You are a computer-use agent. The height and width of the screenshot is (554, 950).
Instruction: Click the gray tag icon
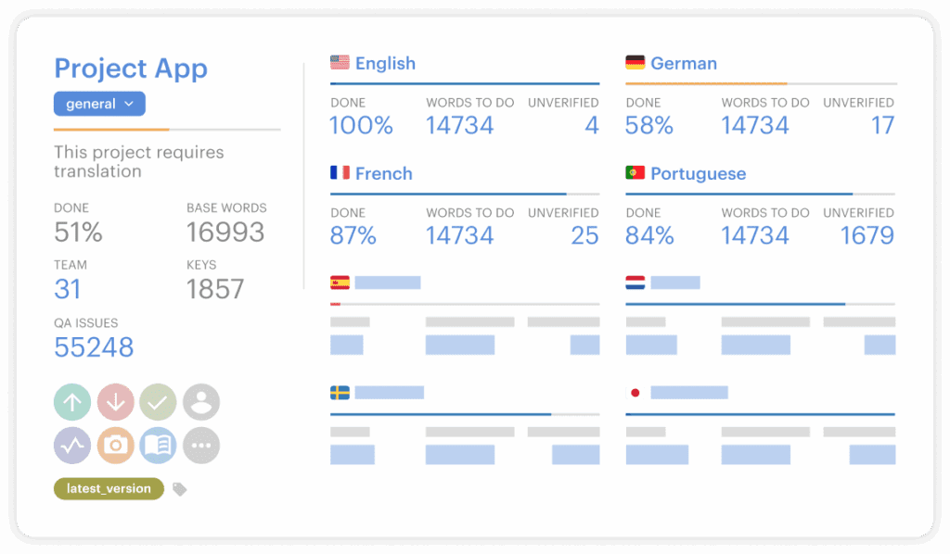(x=180, y=489)
